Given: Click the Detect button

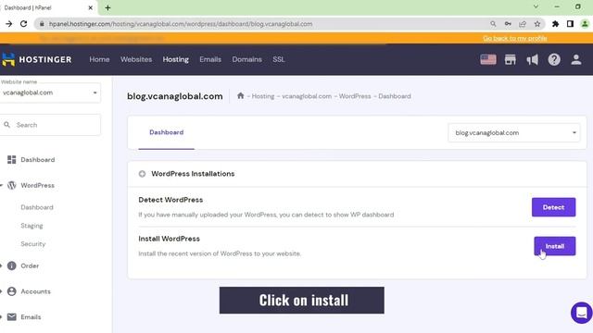Looking at the screenshot, I should [x=554, y=207].
